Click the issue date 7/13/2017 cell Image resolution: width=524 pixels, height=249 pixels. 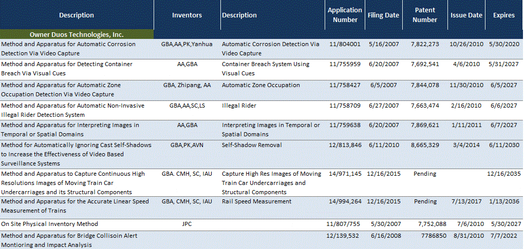[x=466, y=202]
